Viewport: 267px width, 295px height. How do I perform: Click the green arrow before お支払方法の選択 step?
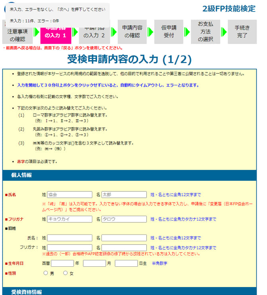(x=187, y=32)
